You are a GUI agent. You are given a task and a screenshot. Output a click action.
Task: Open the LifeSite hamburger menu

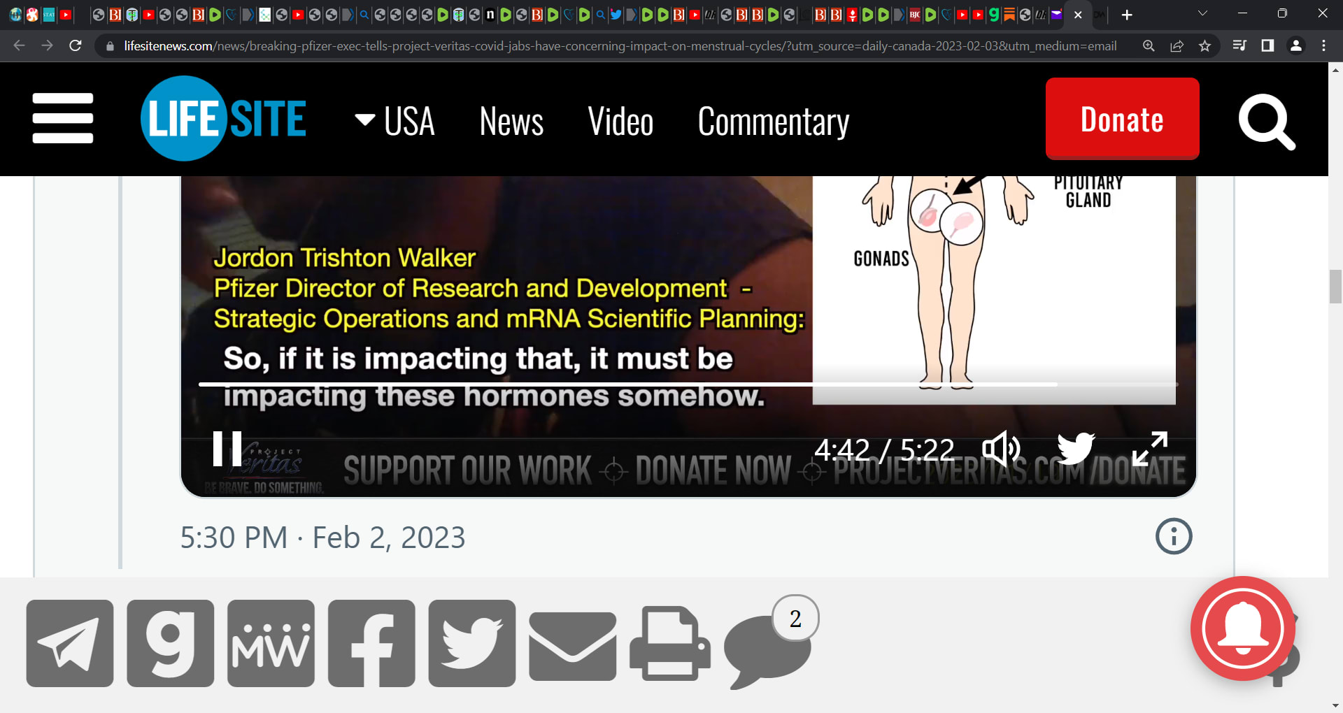tap(63, 118)
